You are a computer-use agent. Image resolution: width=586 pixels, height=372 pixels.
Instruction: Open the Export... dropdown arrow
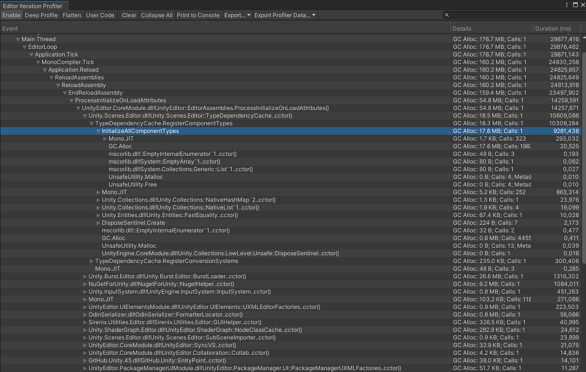[250, 15]
